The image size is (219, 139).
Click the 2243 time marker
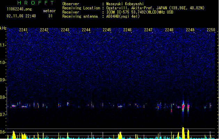pos(65,30)
